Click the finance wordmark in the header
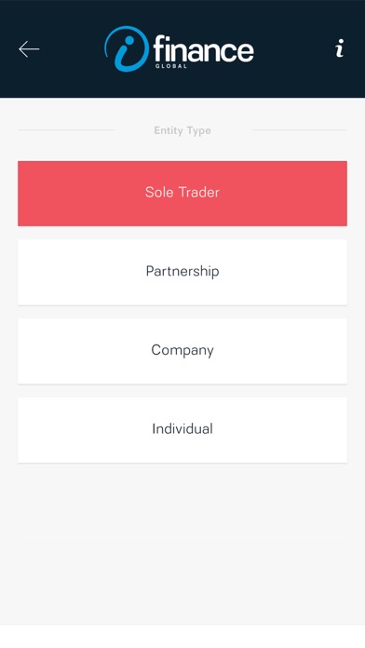 pyautogui.click(x=203, y=49)
